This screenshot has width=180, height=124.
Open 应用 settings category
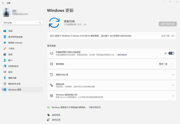click(x=22, y=54)
